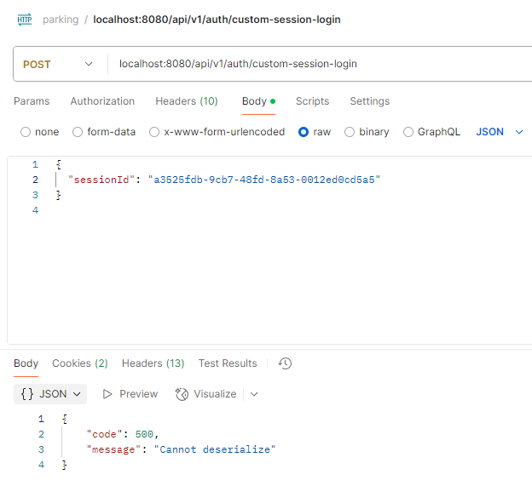The width and height of the screenshot is (532, 486).
Task: Click the Visualize sparkle icon
Action: [x=182, y=394]
